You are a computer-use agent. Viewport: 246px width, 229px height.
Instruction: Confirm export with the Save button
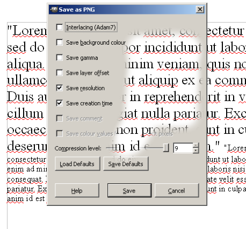129,190
